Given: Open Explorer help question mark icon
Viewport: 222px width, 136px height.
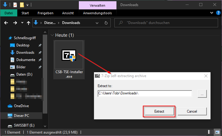Looking at the screenshot, I should coord(218,13).
